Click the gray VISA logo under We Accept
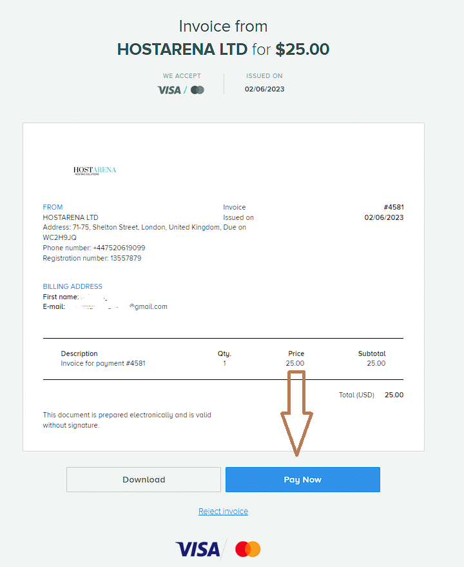The image size is (464, 567). pyautogui.click(x=169, y=90)
